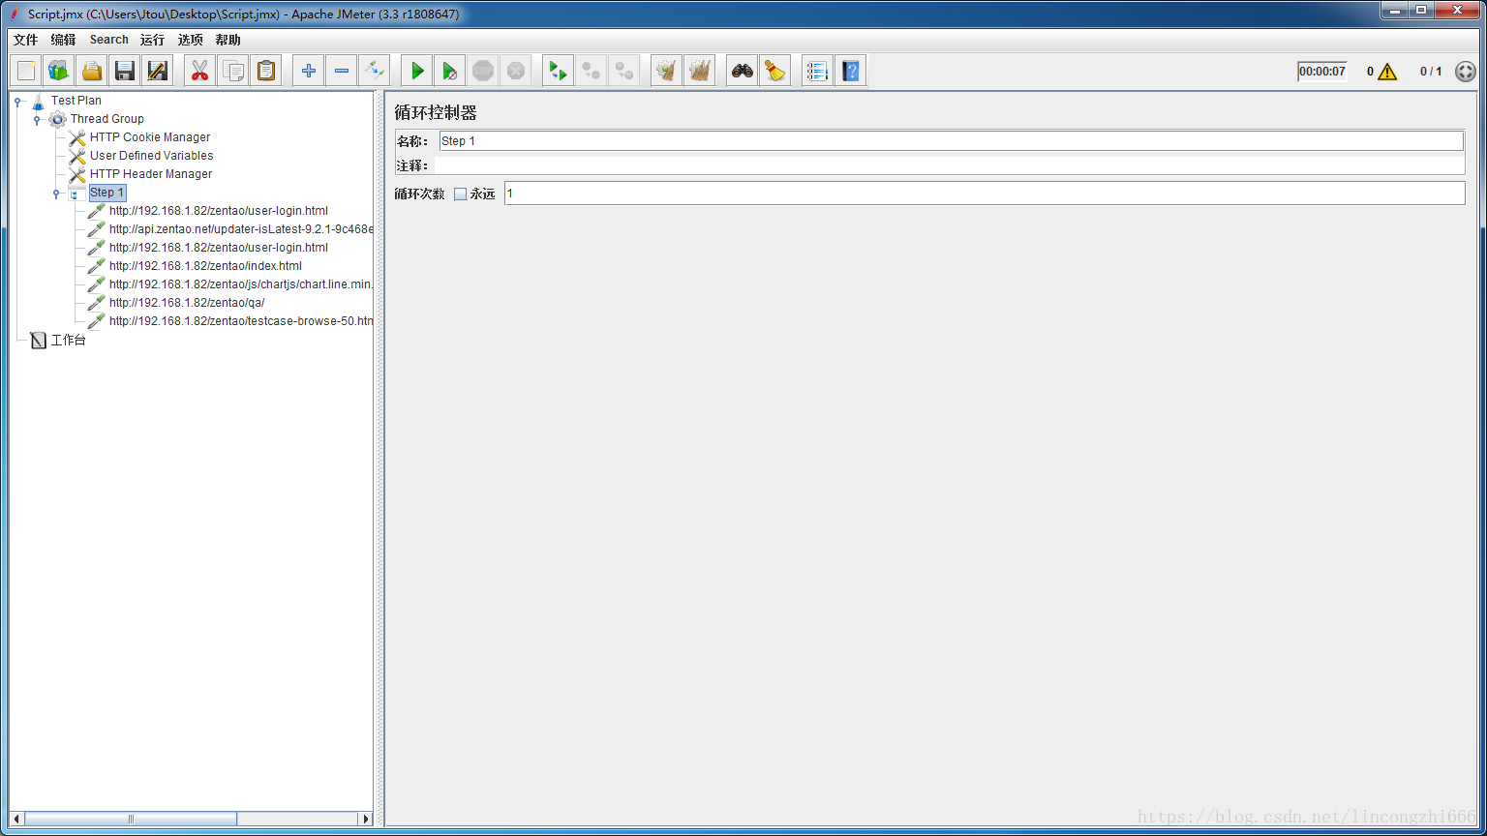Image resolution: width=1487 pixels, height=836 pixels.
Task: Click the 循环次数 loop count field
Action: click(985, 194)
